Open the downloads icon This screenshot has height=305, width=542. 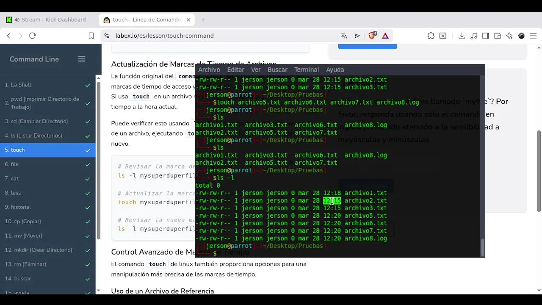pyautogui.click(x=462, y=36)
